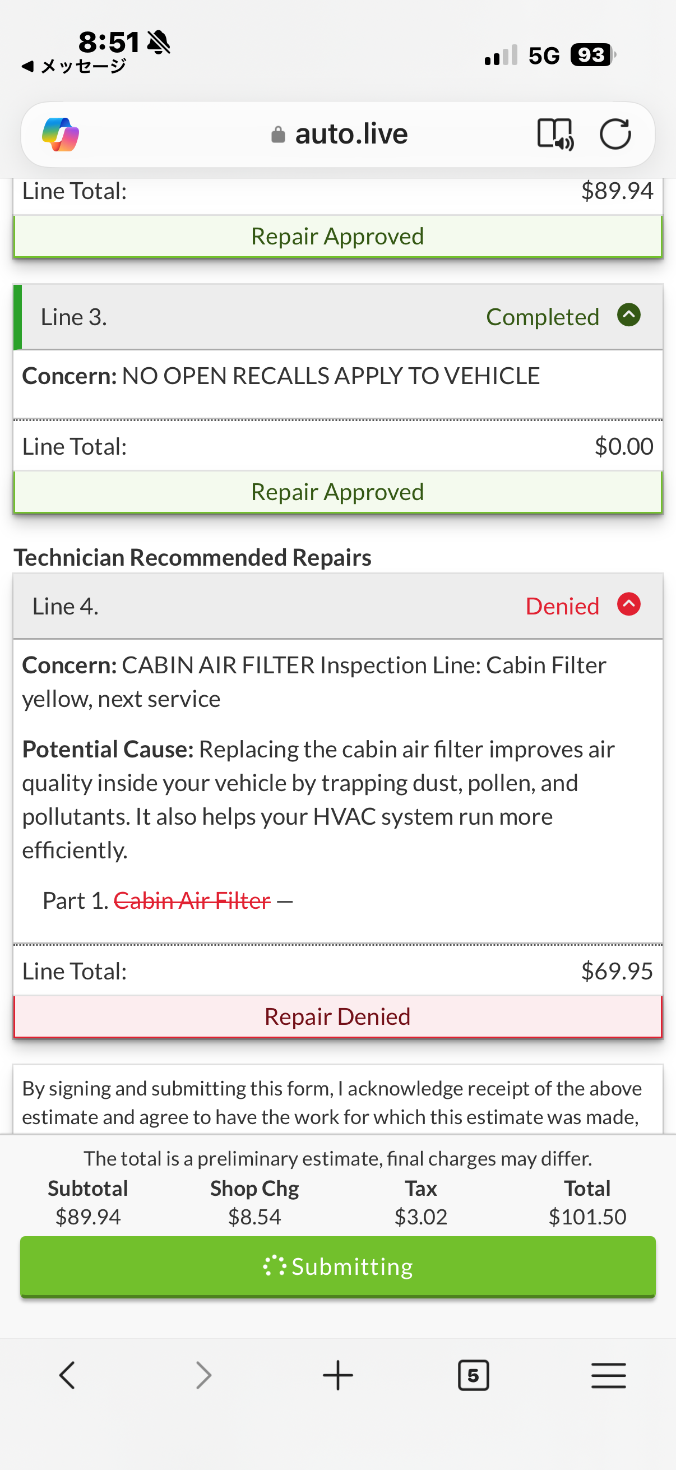Tap the browser forward arrow
This screenshot has height=1470, width=676.
[203, 1375]
